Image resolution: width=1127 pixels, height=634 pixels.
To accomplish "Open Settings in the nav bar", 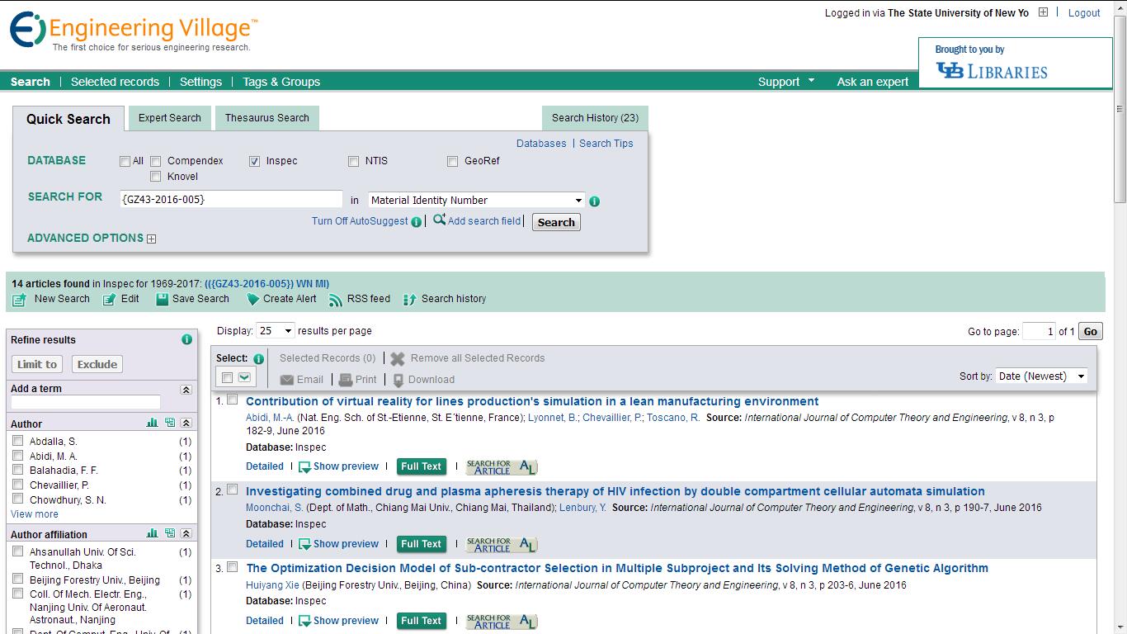I will point(200,82).
